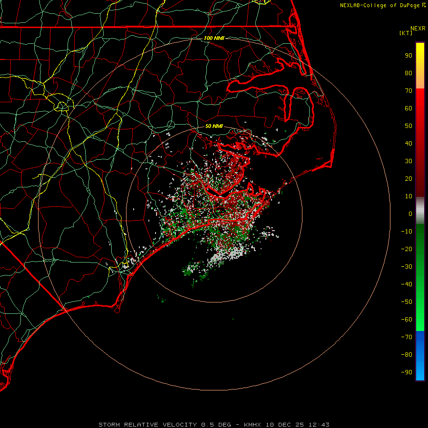Click the 70 value on the velocity scale
This screenshot has height=428, width=428.
pyautogui.click(x=409, y=91)
